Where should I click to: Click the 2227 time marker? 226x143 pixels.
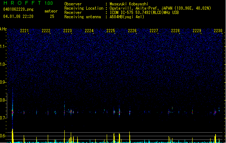pyautogui.click(x=154, y=30)
